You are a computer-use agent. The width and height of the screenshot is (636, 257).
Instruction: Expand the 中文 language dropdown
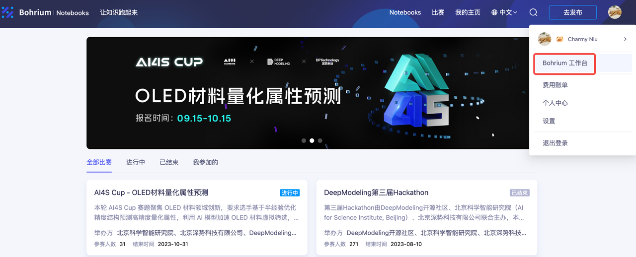point(504,12)
